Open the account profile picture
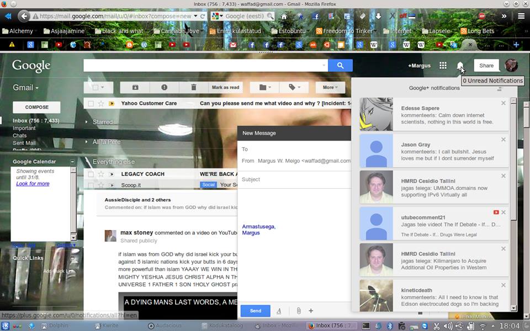 [511, 65]
